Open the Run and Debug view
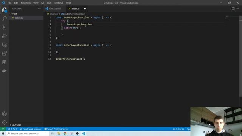 pyautogui.click(x=4, y=36)
